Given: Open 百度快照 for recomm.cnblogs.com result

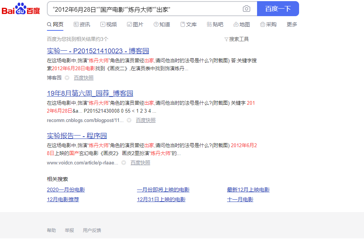Looking at the screenshot, I should pyautogui.click(x=146, y=120).
